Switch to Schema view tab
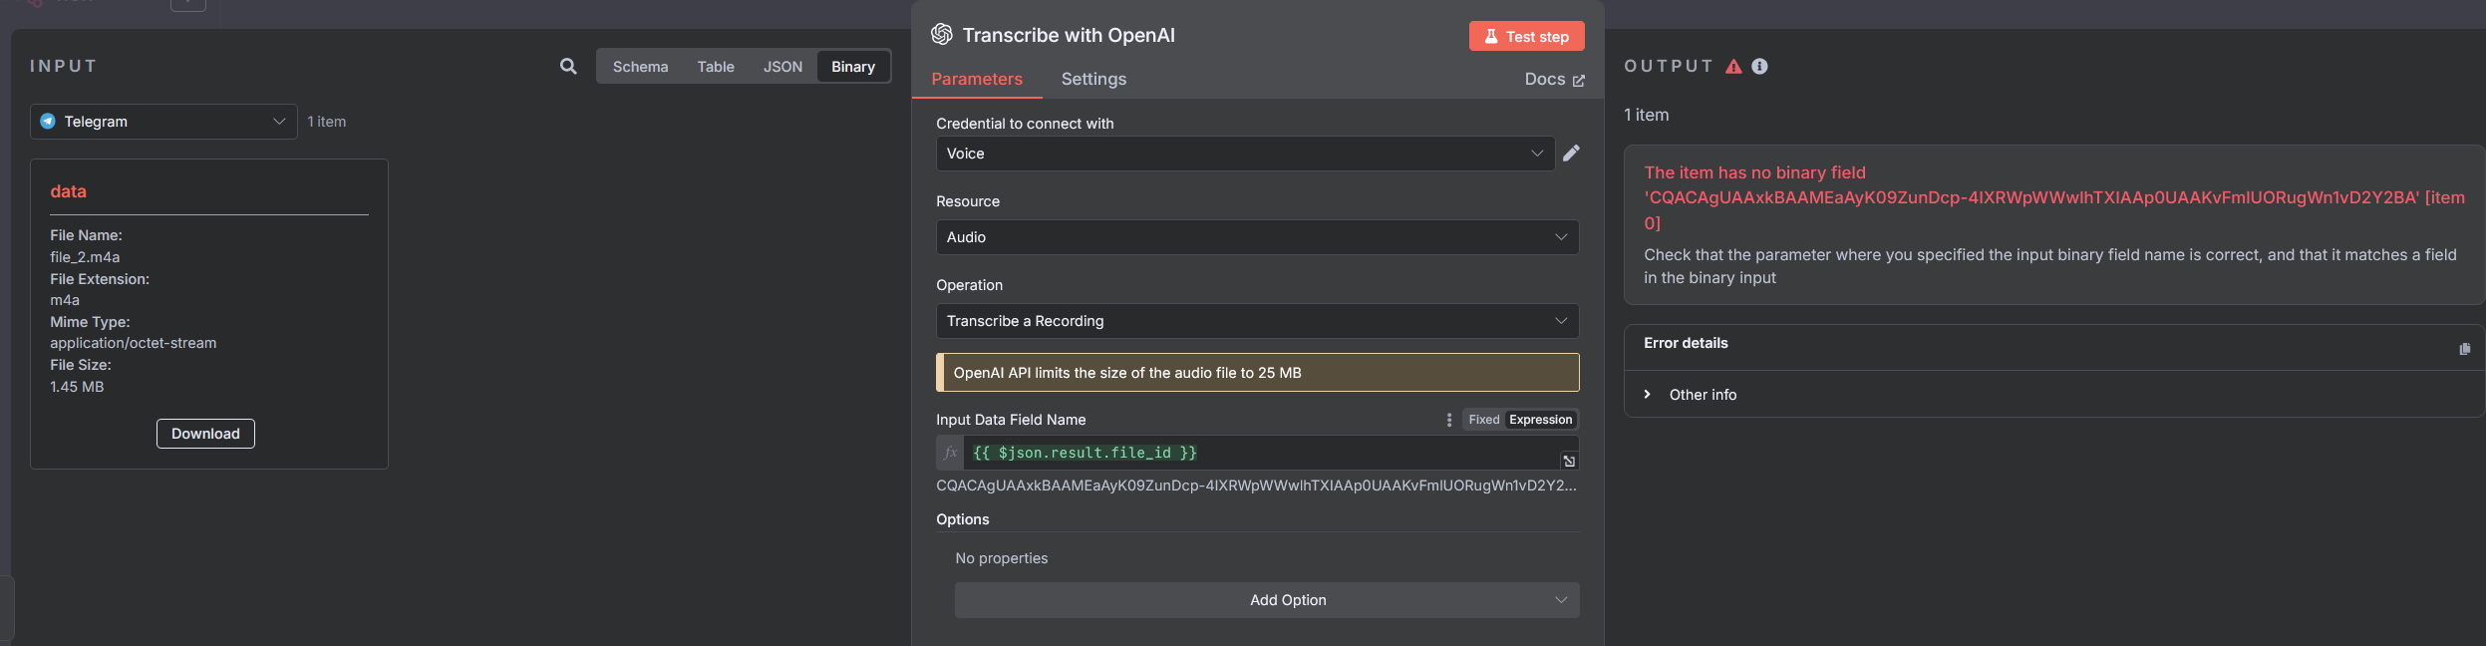This screenshot has height=646, width=2486. [x=640, y=67]
